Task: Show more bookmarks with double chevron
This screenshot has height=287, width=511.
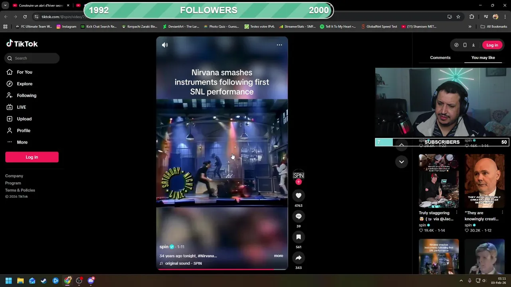Action: click(470, 27)
